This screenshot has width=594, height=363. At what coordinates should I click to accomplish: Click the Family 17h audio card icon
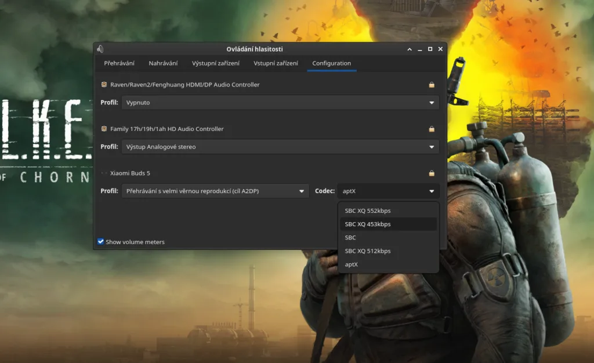coord(104,129)
